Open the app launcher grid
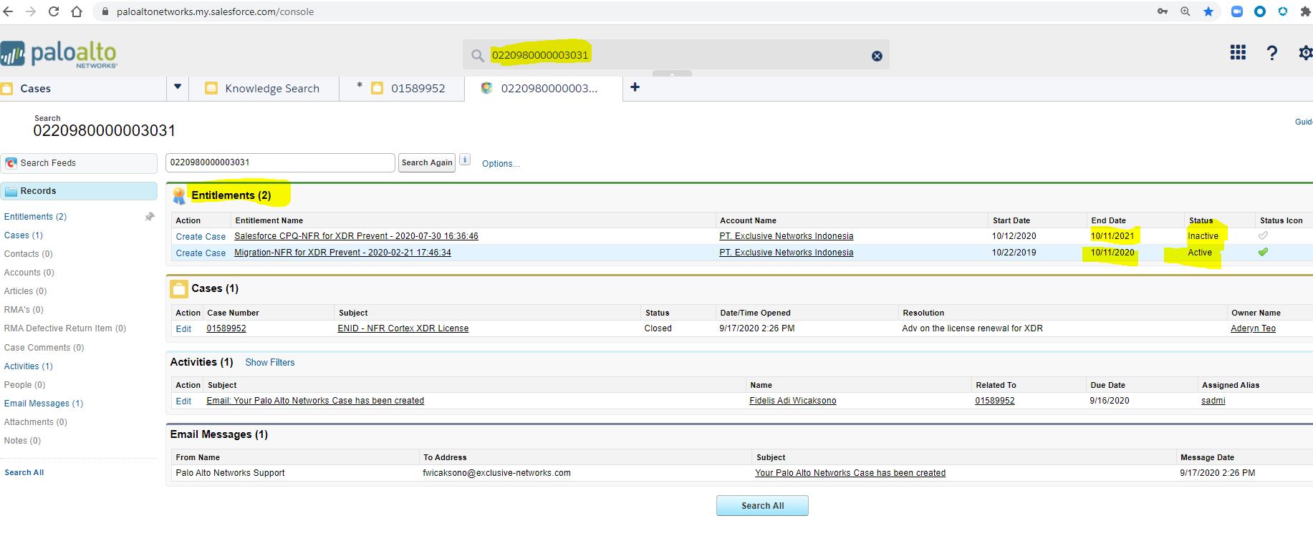 1238,52
